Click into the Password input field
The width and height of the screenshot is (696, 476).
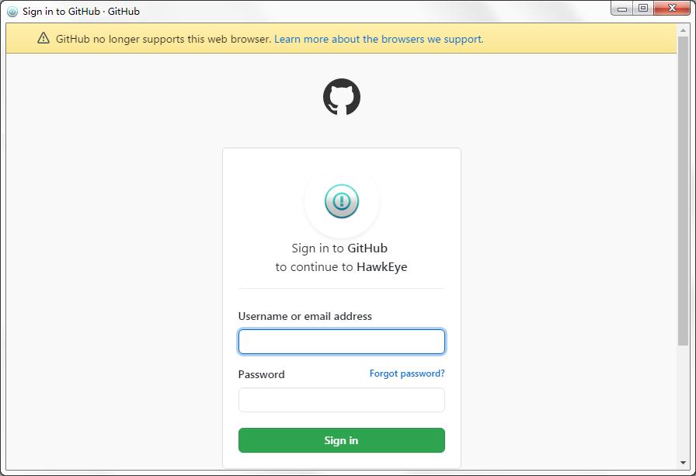click(x=342, y=400)
